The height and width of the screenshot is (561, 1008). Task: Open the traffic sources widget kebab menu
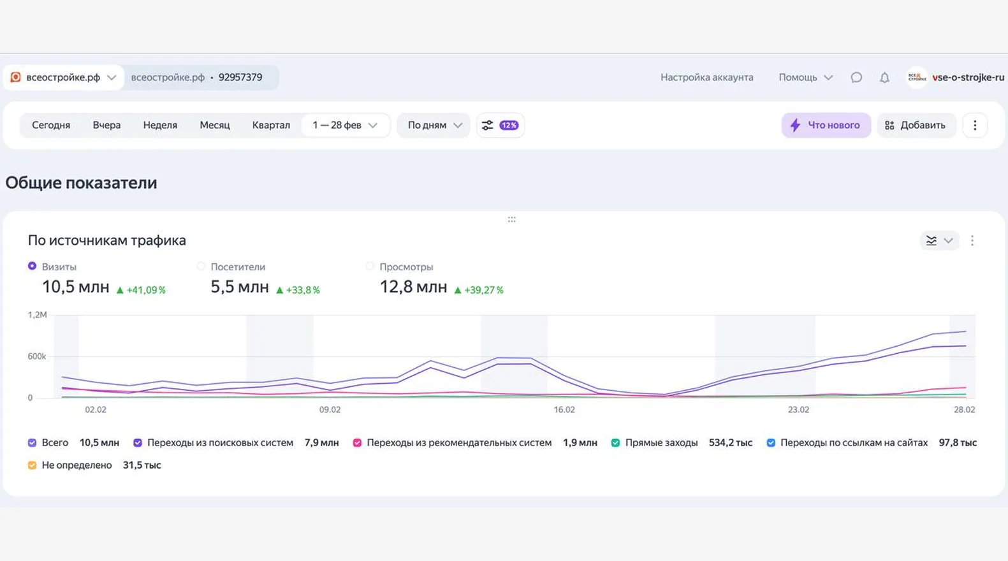point(972,240)
